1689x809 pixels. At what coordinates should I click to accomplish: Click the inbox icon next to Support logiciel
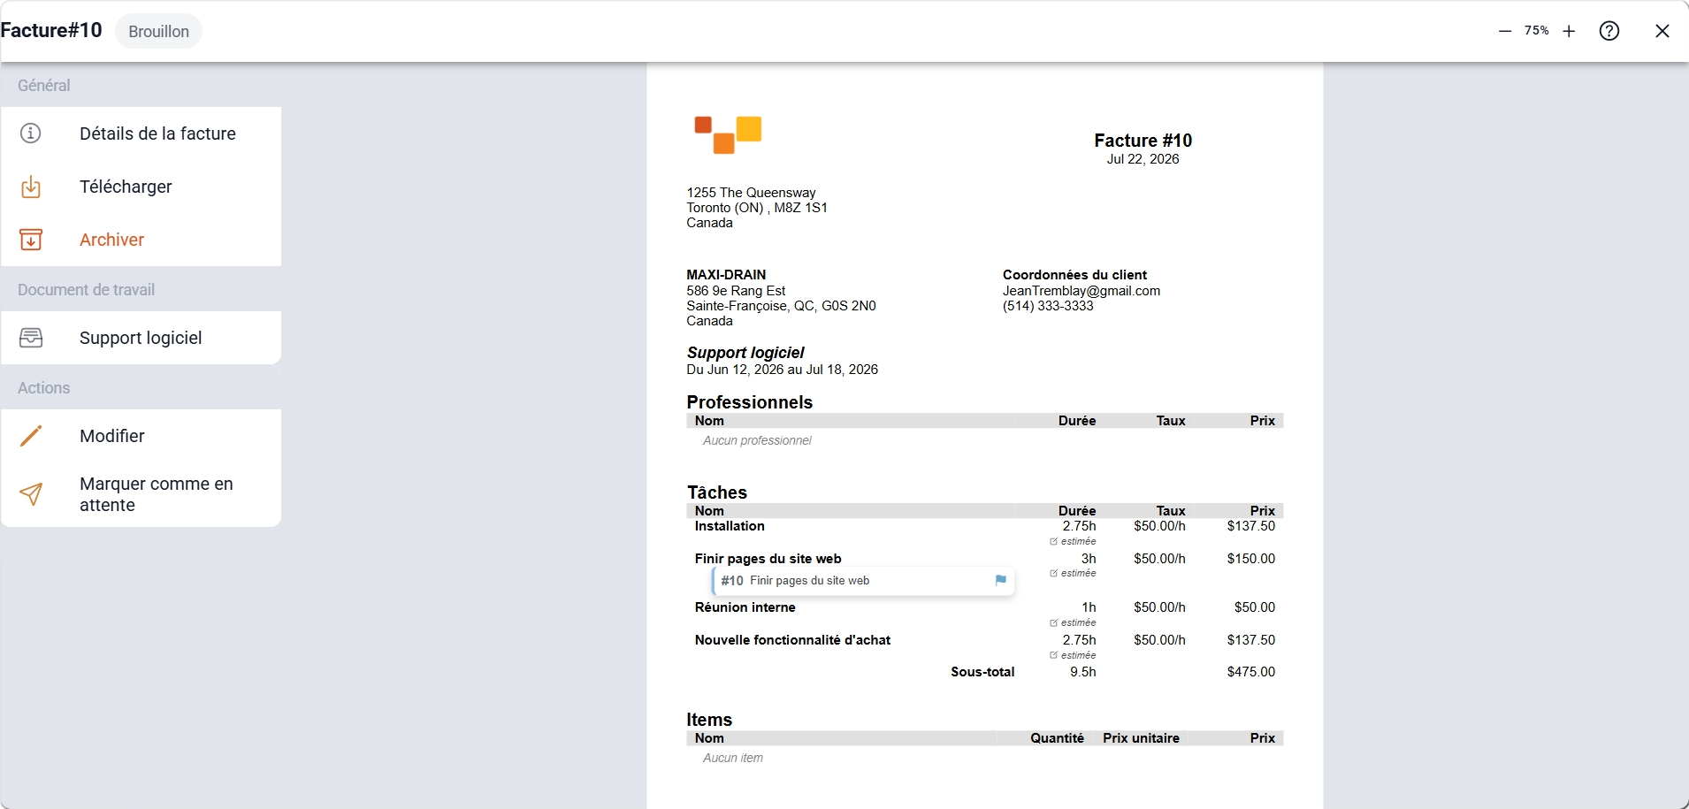tap(31, 338)
